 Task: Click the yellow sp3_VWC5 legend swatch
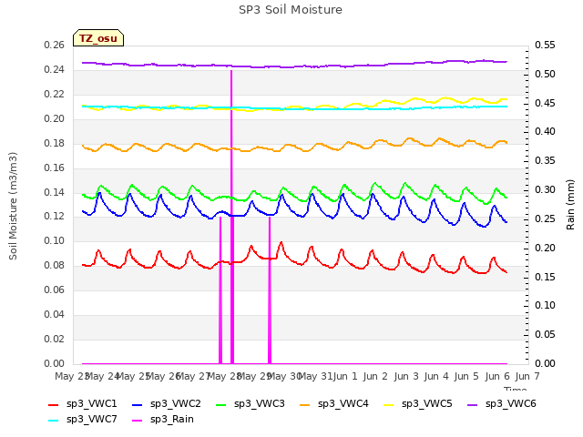pyautogui.click(x=389, y=405)
